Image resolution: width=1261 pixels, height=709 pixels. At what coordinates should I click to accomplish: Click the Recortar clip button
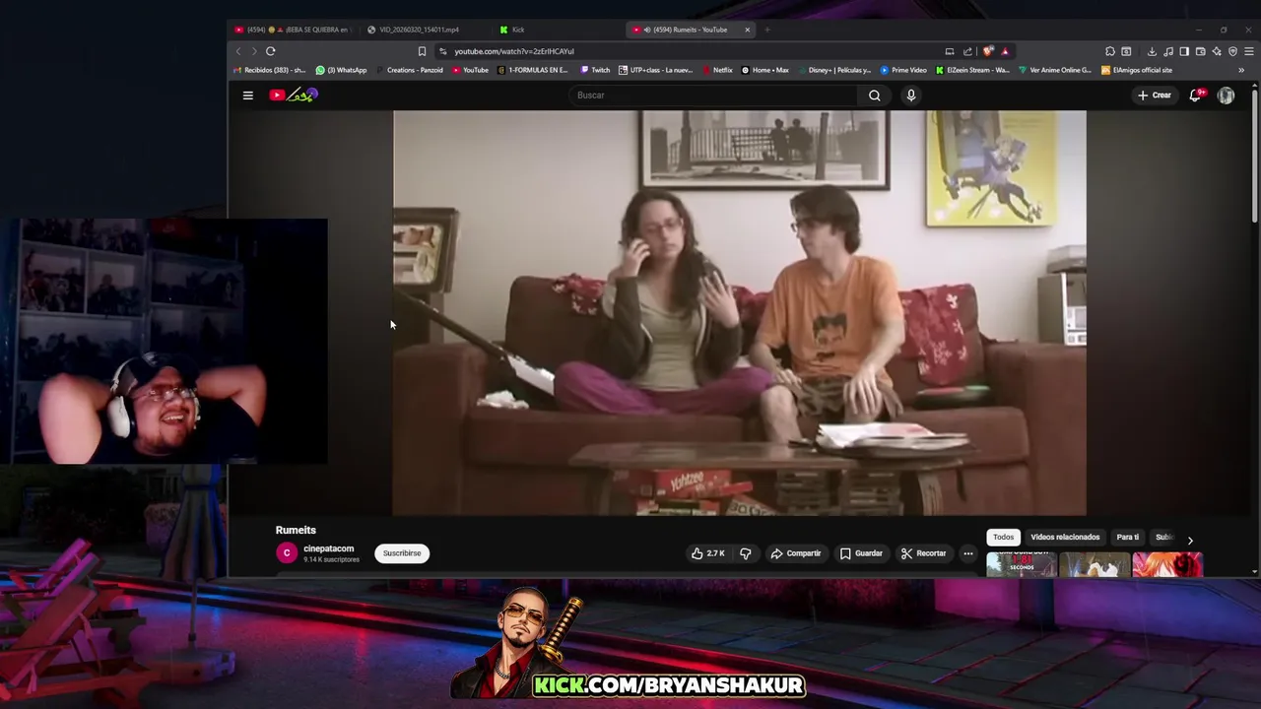[923, 553]
